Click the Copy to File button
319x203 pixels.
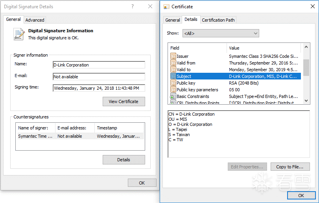[290, 167]
